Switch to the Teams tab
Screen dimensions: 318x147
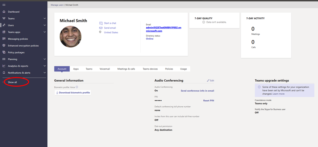pyautogui.click(x=89, y=69)
